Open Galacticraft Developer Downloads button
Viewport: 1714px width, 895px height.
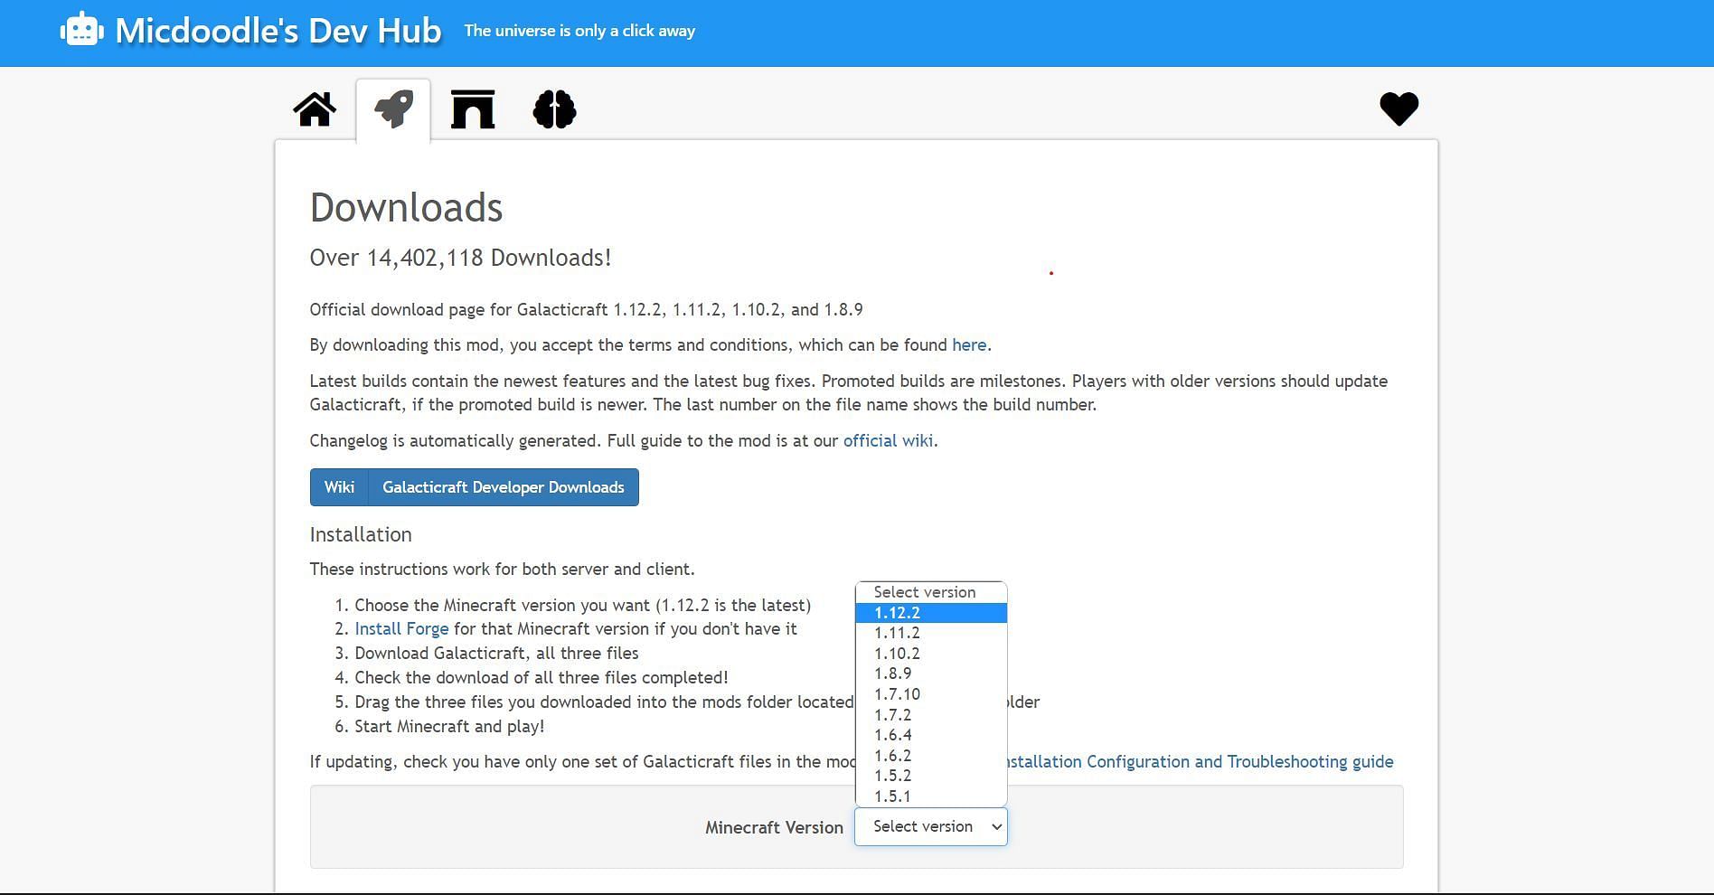click(x=503, y=487)
